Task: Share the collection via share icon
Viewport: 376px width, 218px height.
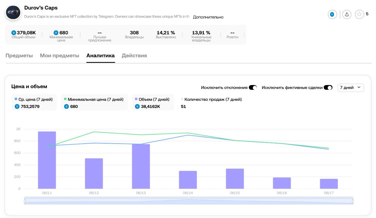Action: (347, 14)
